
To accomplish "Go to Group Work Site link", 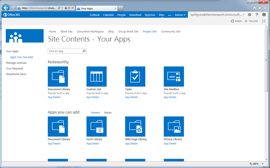I will tap(128, 32).
